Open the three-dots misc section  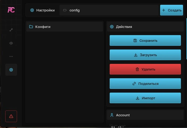point(11,56)
